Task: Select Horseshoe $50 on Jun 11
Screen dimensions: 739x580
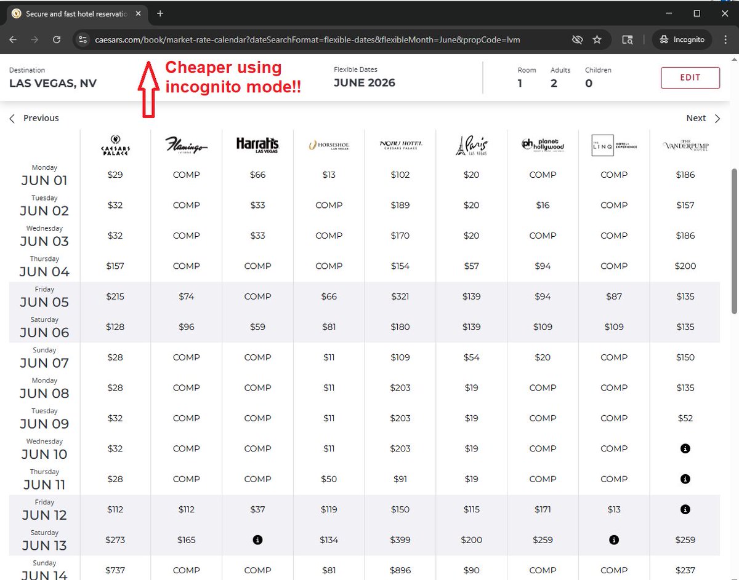Action: [x=329, y=479]
